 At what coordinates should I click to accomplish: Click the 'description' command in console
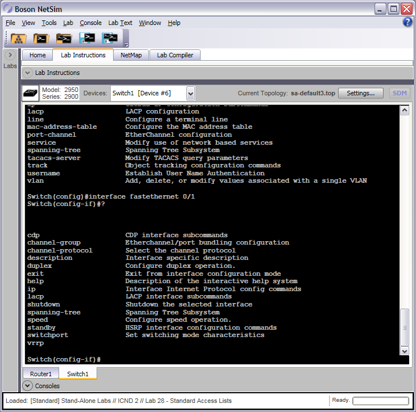[x=49, y=258]
